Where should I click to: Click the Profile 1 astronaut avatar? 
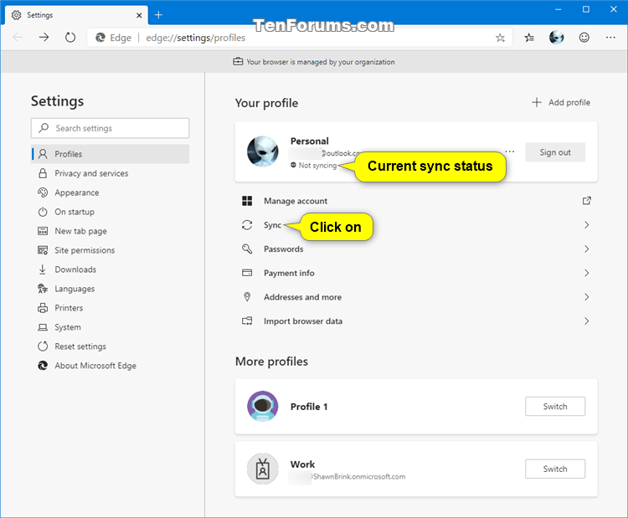[x=263, y=407]
